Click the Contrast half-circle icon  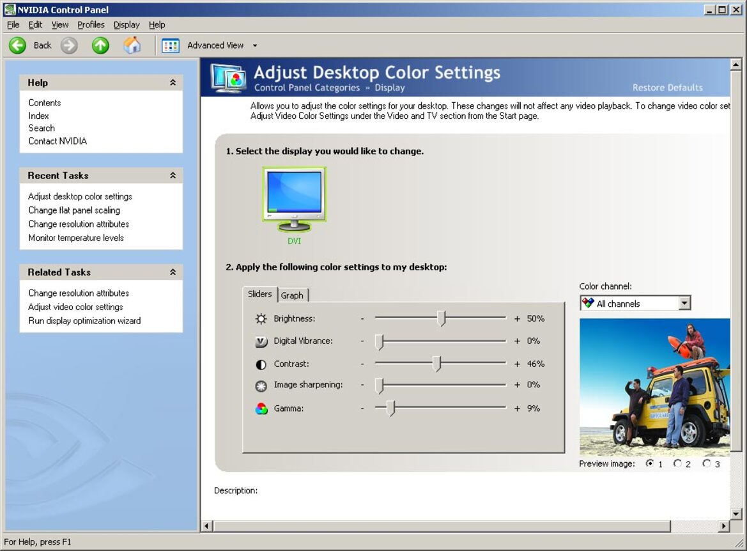click(261, 364)
